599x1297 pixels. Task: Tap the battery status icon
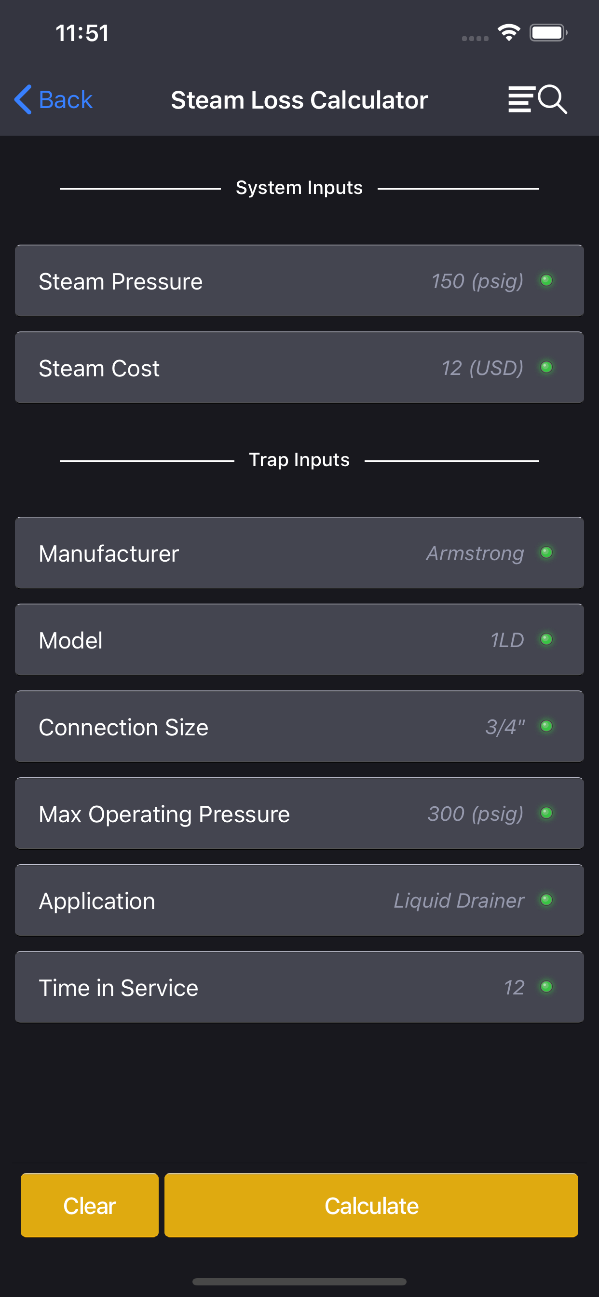pos(548,33)
